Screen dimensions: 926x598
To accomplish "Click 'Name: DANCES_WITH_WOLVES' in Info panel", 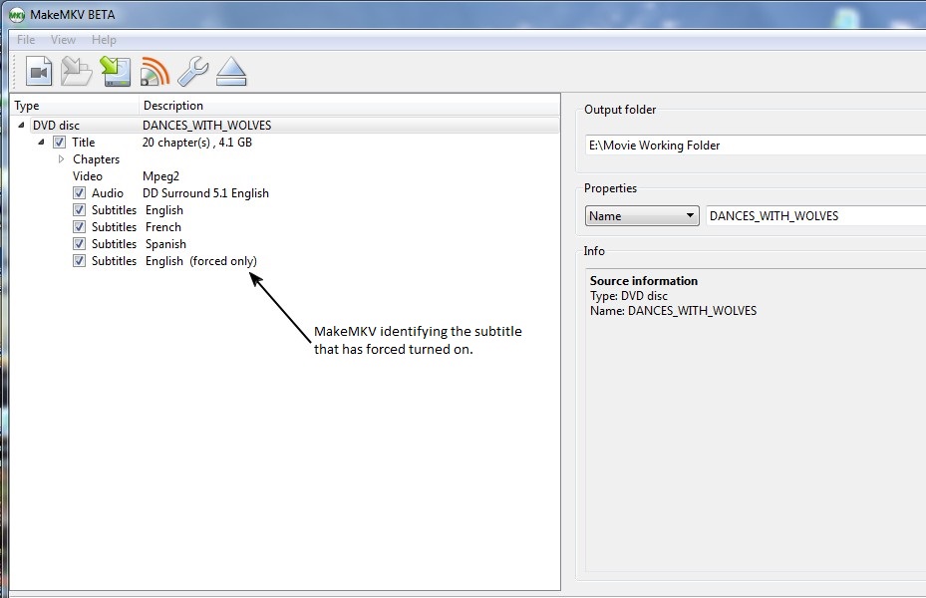I will 673,311.
